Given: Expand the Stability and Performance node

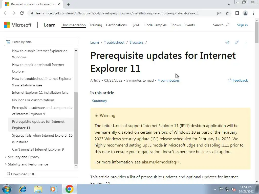Looking at the screenshot, I should pos(6,164).
